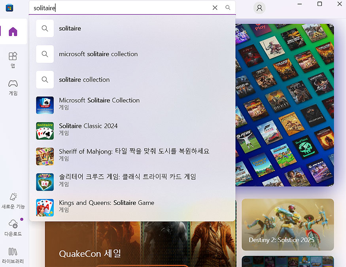
Task: Select the 'solitaire' search suggestion text
Action: 70,28
